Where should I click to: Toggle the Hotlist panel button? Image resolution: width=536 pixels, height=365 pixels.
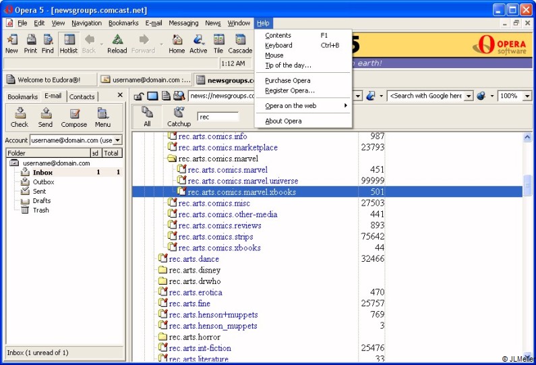tap(69, 44)
